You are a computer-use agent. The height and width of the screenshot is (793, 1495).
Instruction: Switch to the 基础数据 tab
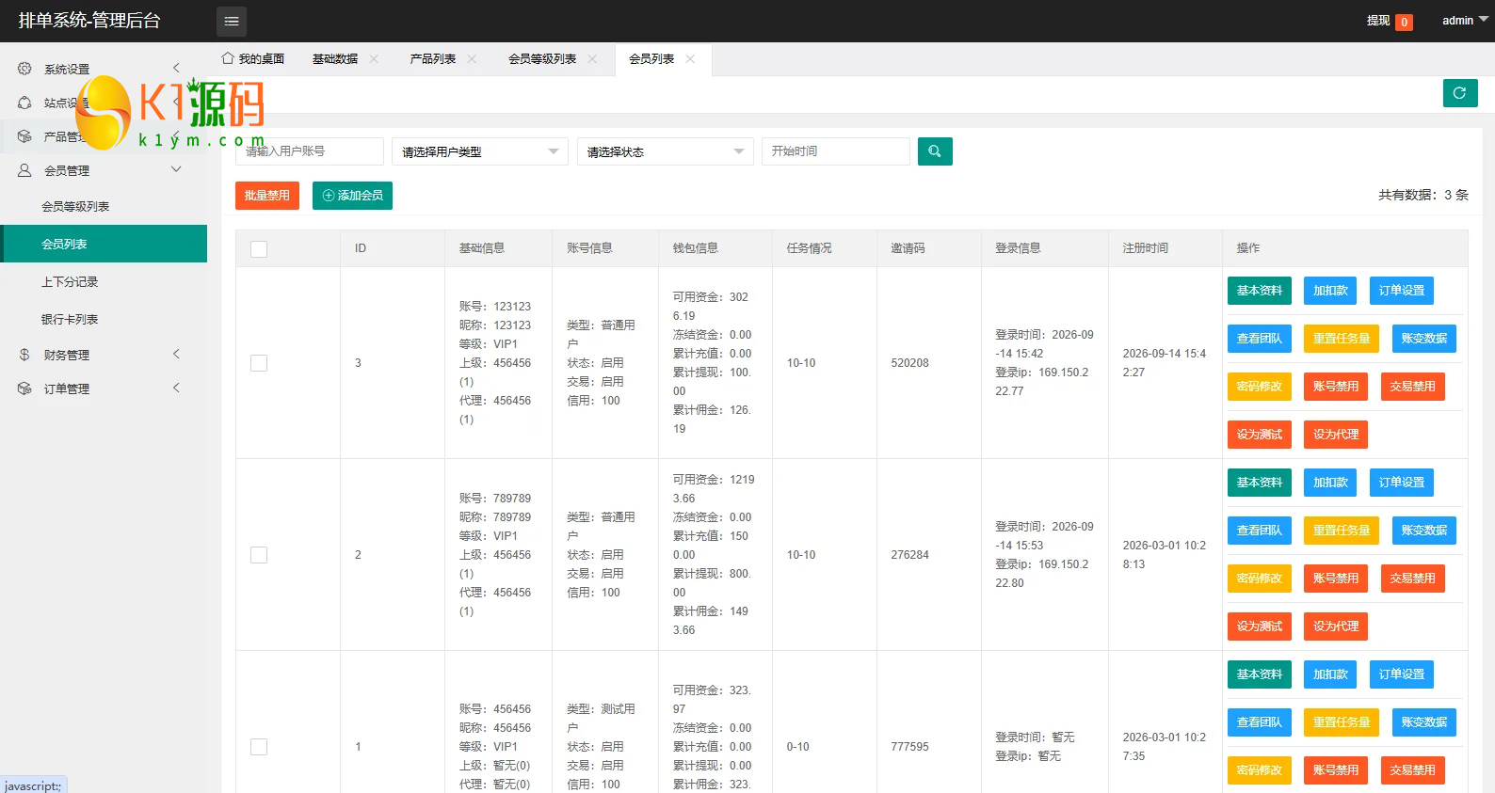[x=335, y=58]
